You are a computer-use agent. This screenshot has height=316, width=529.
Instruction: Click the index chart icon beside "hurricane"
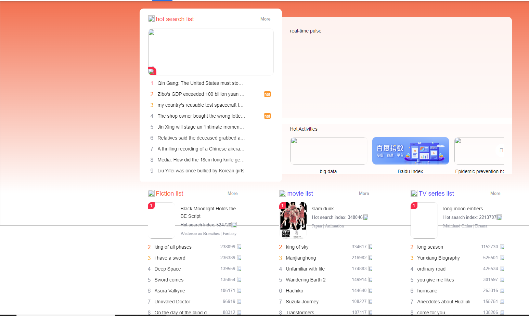click(501, 290)
